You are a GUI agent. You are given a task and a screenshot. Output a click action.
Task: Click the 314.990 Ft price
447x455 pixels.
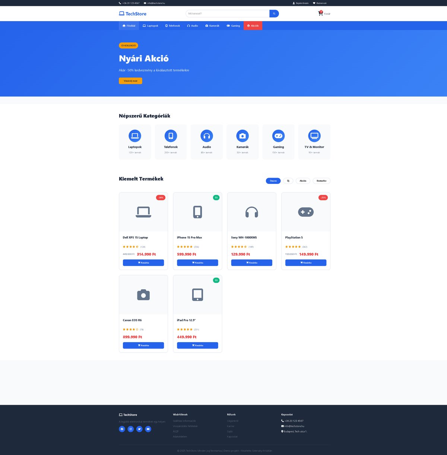pos(146,254)
